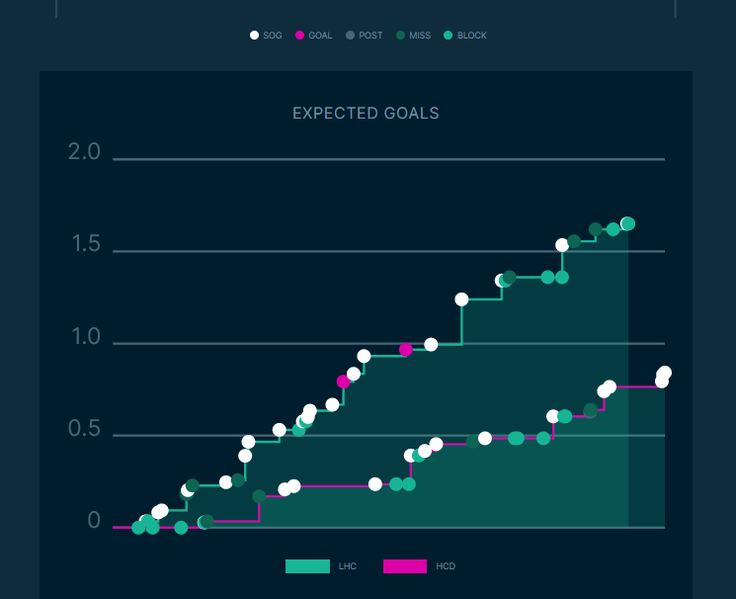Click the magenta HCD color swatch
Image resolution: width=736 pixels, height=599 pixels.
point(405,566)
